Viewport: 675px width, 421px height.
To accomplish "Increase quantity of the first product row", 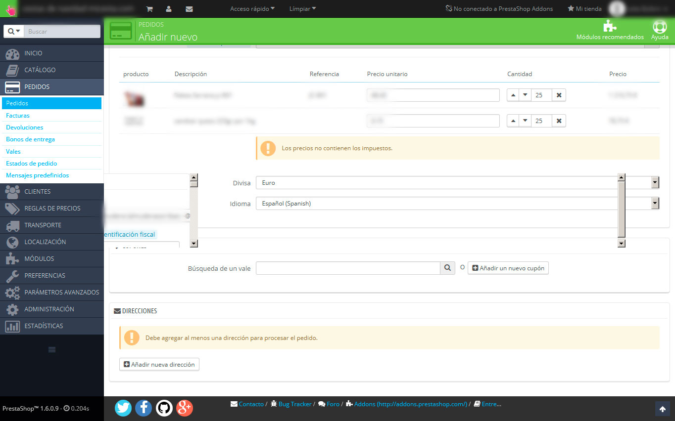I will click(x=513, y=95).
